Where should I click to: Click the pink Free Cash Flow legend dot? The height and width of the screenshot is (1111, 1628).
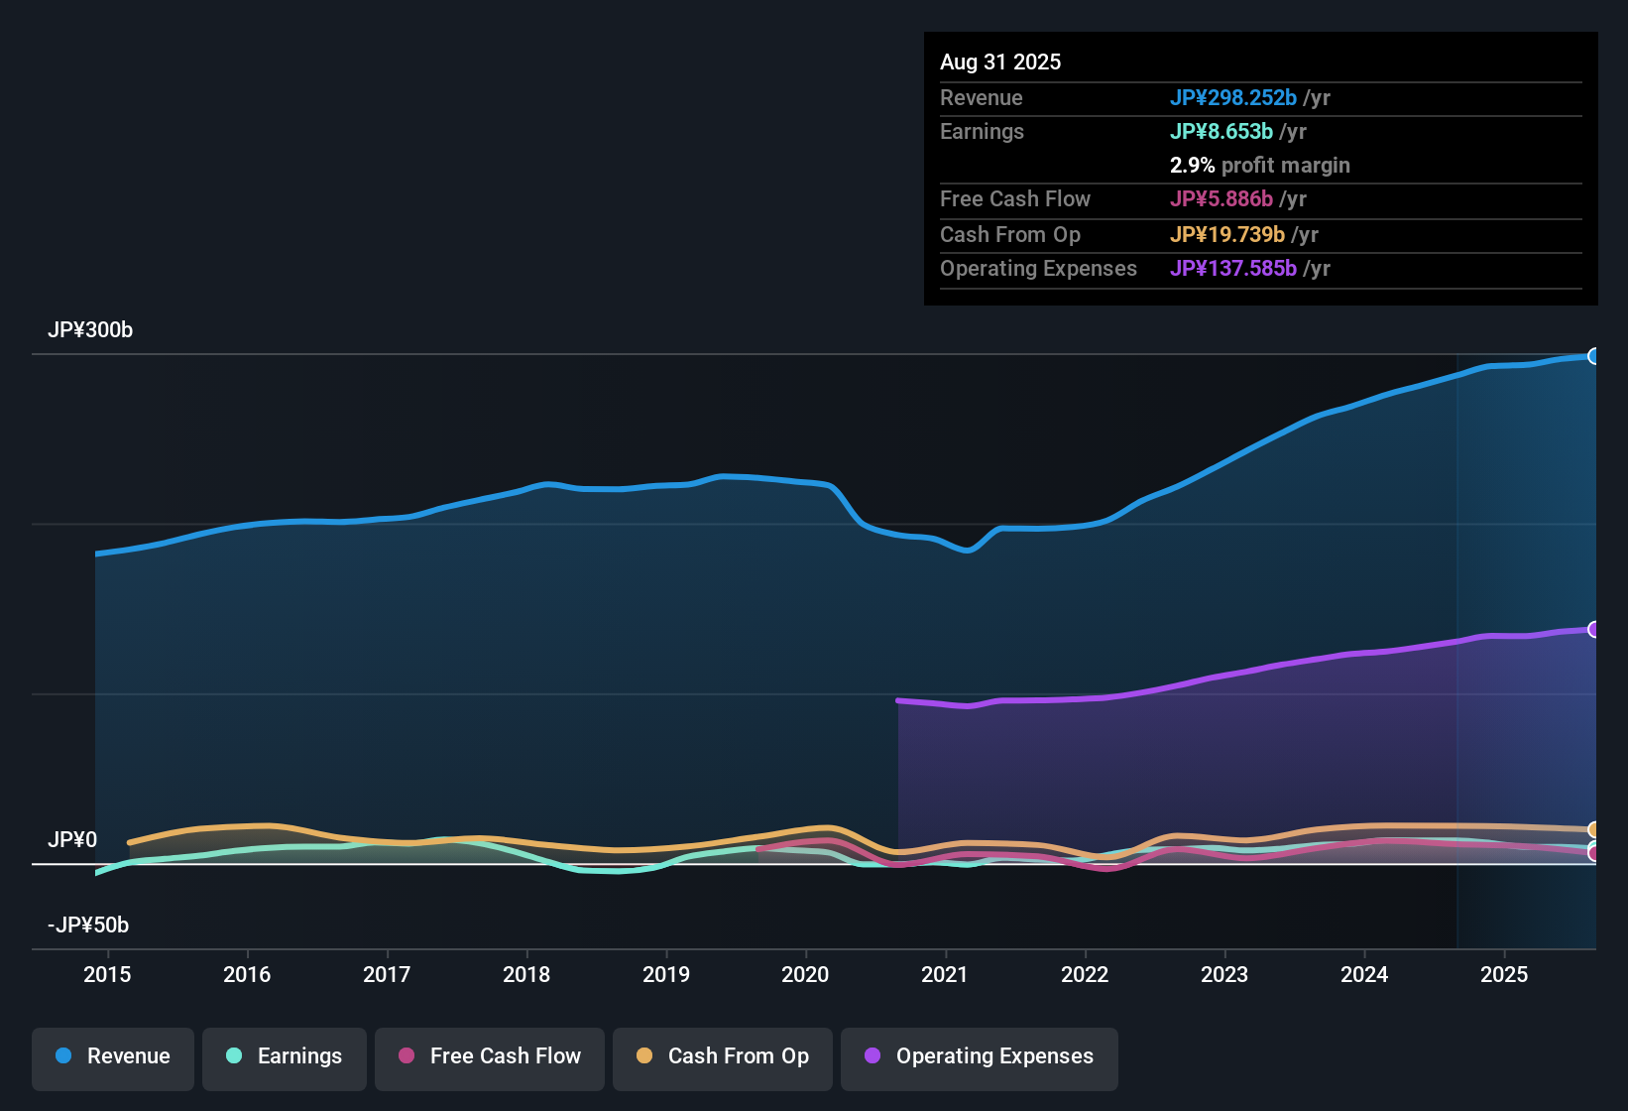(x=406, y=1056)
